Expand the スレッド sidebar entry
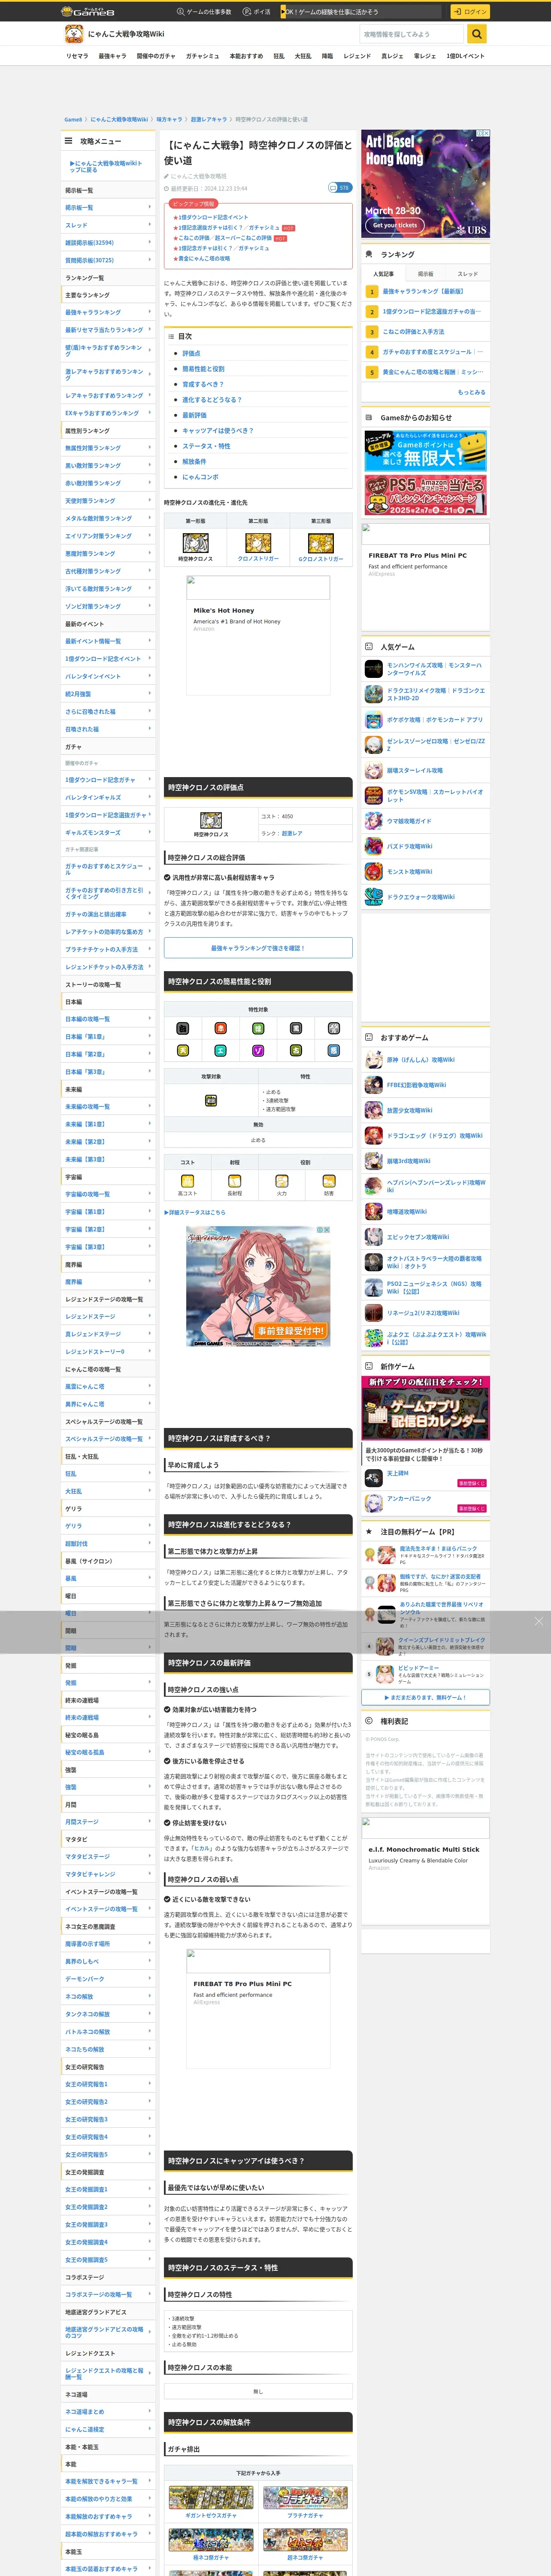Image resolution: width=551 pixels, height=2576 pixels. coord(108,225)
